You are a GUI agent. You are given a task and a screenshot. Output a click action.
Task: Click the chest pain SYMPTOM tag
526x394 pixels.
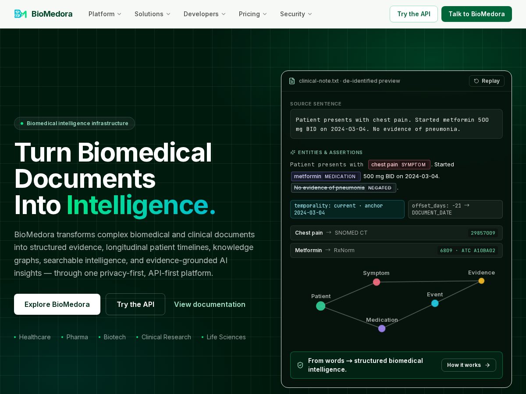(399, 165)
